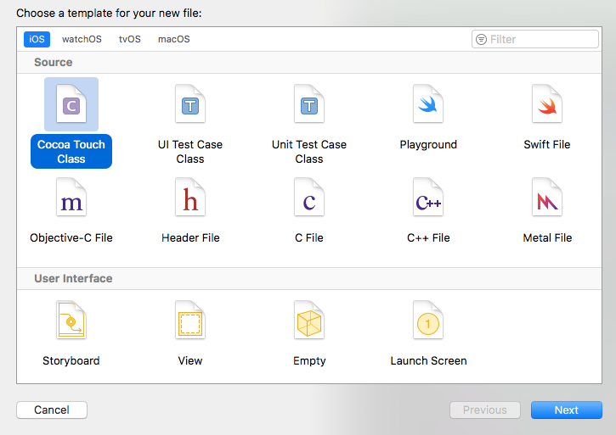This screenshot has width=616, height=435.
Task: Select the Cocoa Touch Class template icon
Action: click(x=71, y=104)
